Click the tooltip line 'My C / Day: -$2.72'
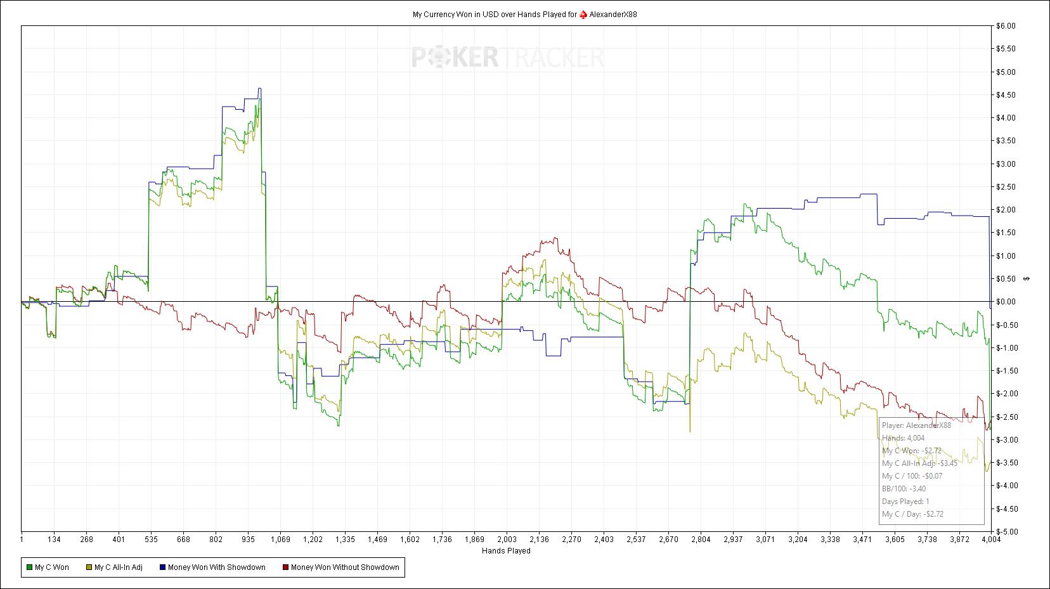 point(912,514)
